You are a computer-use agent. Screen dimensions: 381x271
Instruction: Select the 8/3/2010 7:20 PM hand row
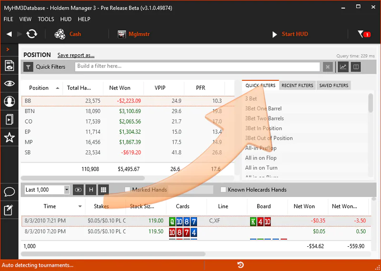point(196,232)
